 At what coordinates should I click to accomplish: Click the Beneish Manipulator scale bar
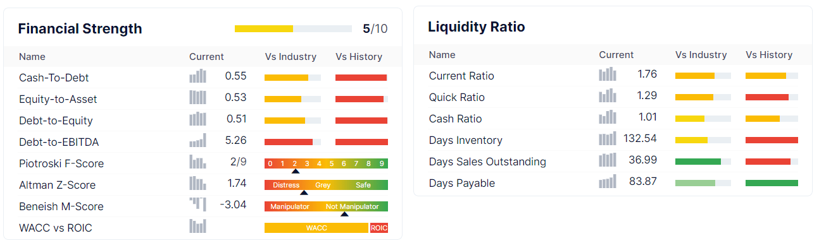pyautogui.click(x=326, y=206)
